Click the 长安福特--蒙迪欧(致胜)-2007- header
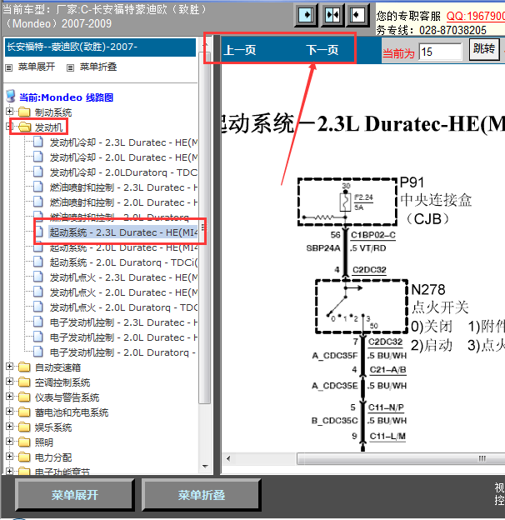Screen dimensions: 505x520 point(101,47)
